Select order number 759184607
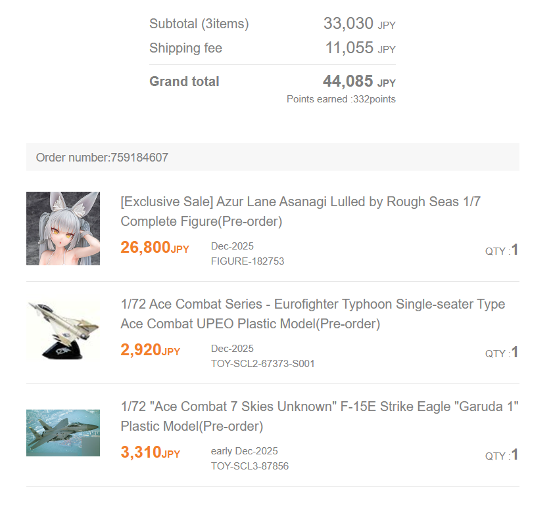553x524 pixels. pos(103,158)
